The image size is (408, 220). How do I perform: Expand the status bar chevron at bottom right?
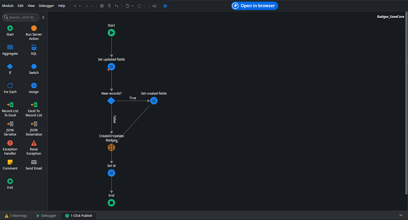pyautogui.click(x=401, y=215)
